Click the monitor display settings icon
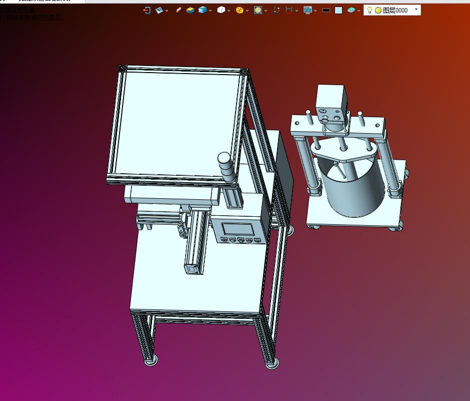This screenshot has width=470, height=401. [x=307, y=11]
